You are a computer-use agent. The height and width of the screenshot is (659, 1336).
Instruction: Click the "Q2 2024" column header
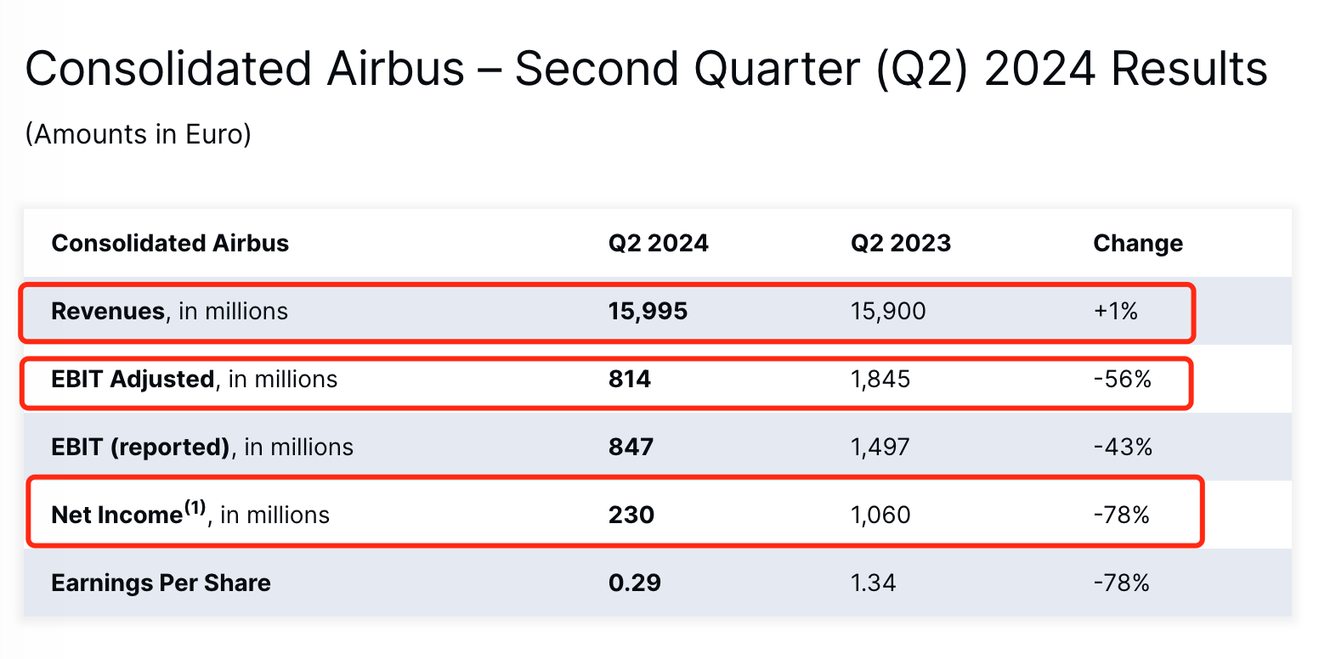point(658,244)
